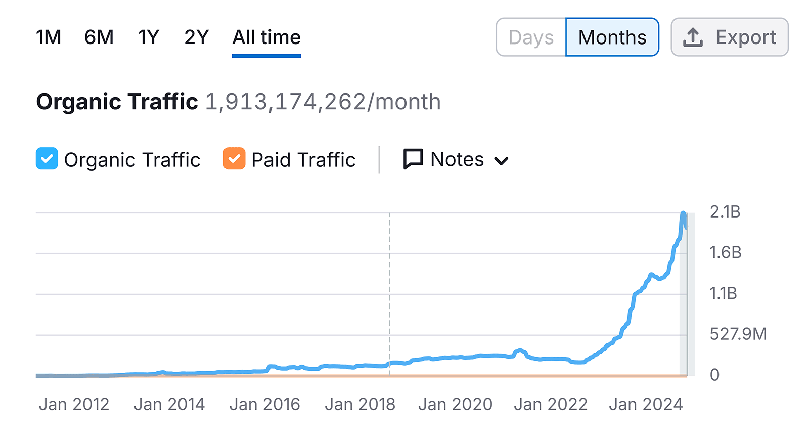This screenshot has height=434, width=809.
Task: Click the 2.1B y-axis label
Action: [x=725, y=212]
